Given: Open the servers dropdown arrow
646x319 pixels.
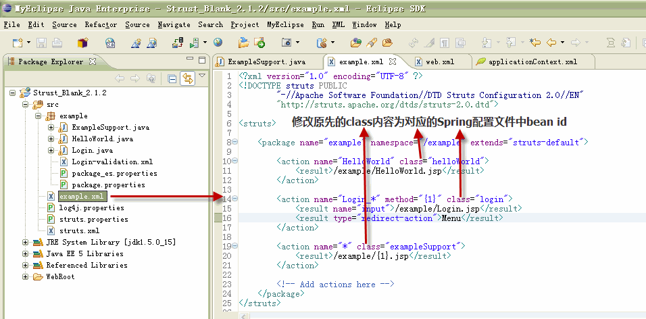Looking at the screenshot, I should coord(205,43).
